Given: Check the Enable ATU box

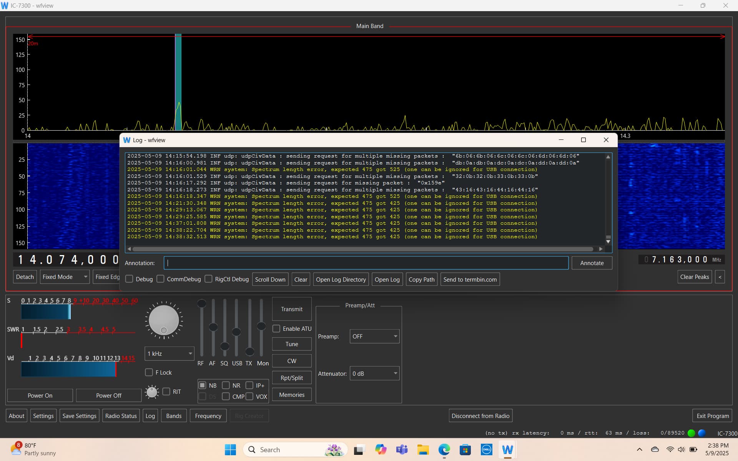Looking at the screenshot, I should 276,328.
